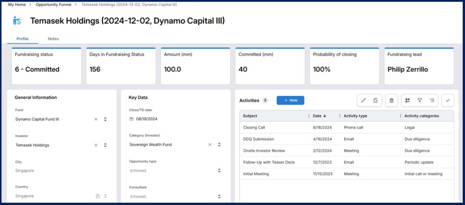The height and width of the screenshot is (205, 465).
Task: Delete activity using the trash icon
Action: coord(392,100)
